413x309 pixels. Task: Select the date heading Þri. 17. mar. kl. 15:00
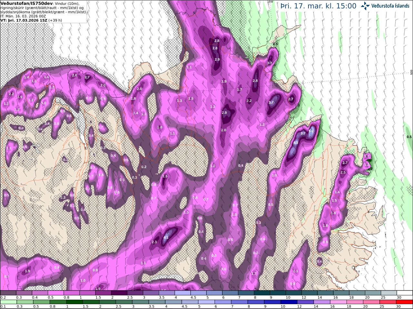(x=318, y=6)
